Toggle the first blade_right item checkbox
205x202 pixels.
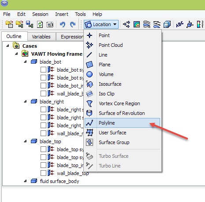point(43,110)
